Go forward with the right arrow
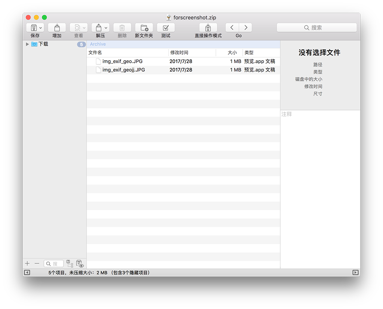This screenshot has height=309, width=383. (x=245, y=28)
